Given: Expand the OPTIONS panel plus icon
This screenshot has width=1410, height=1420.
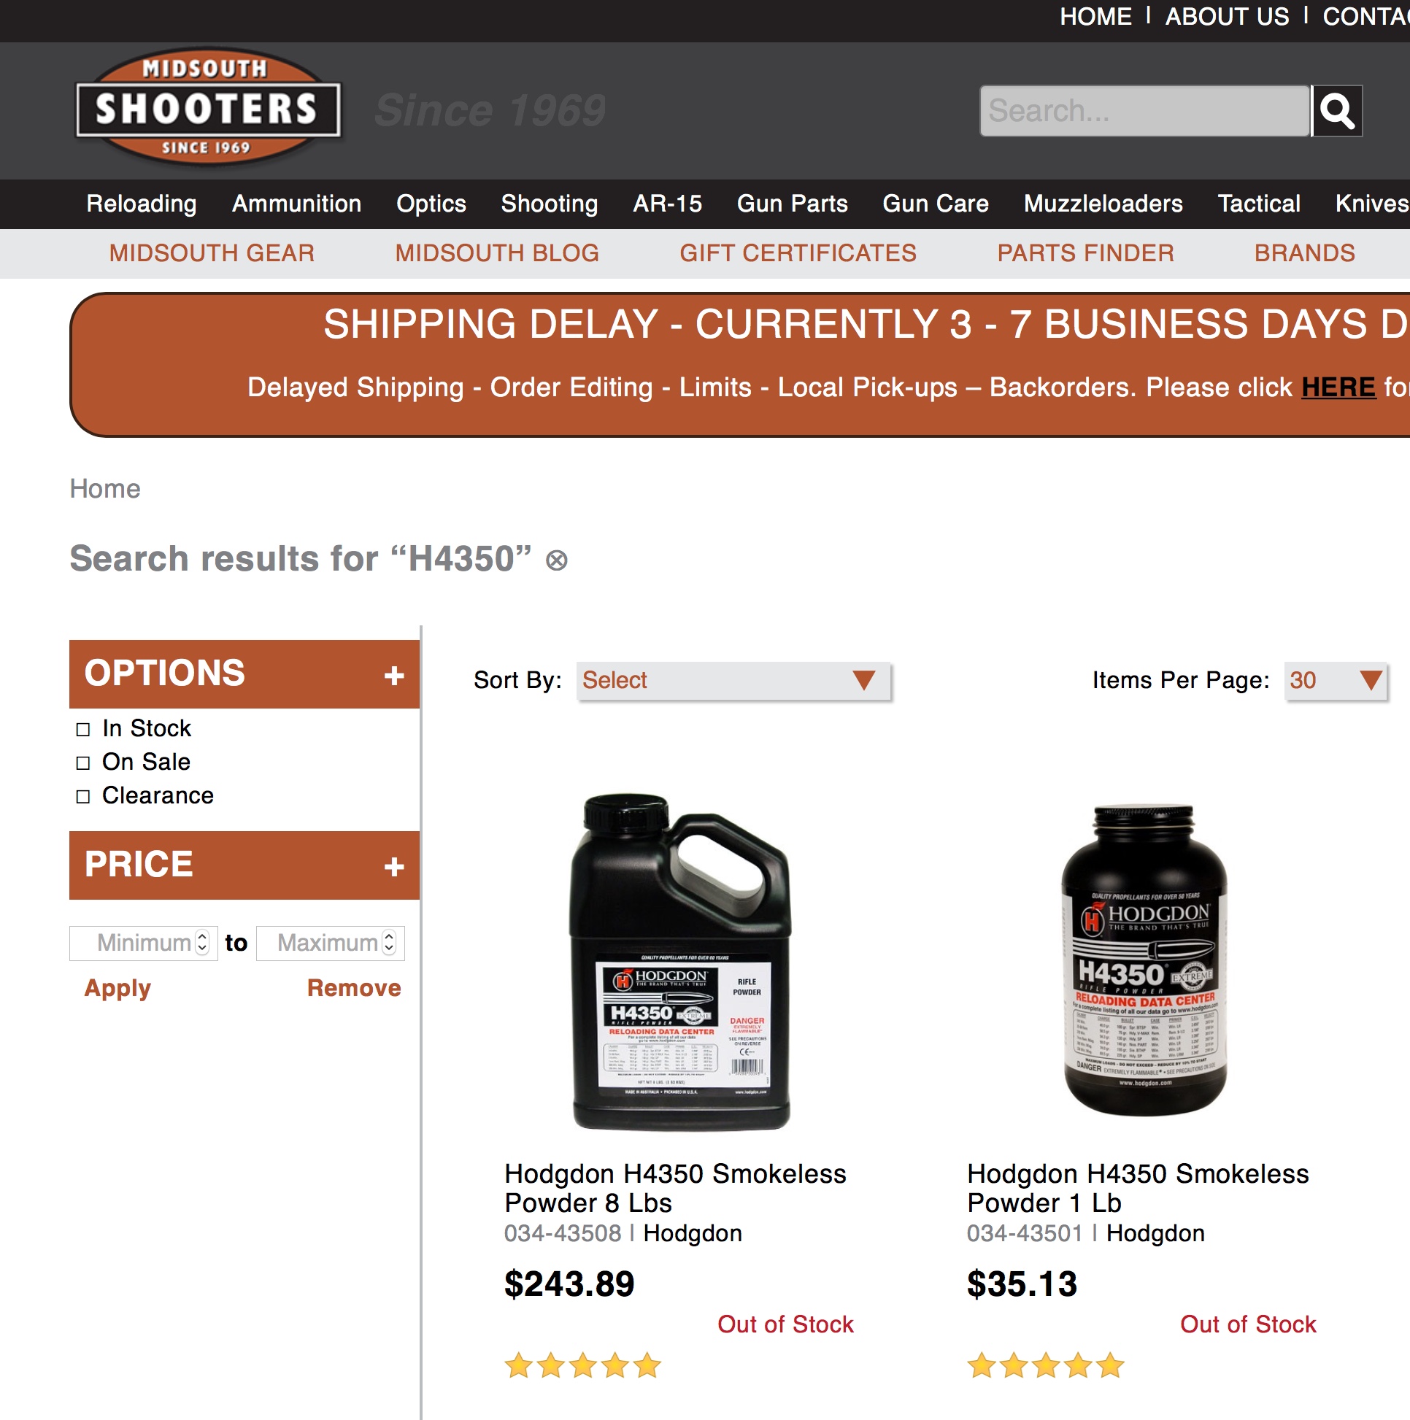Looking at the screenshot, I should point(394,676).
